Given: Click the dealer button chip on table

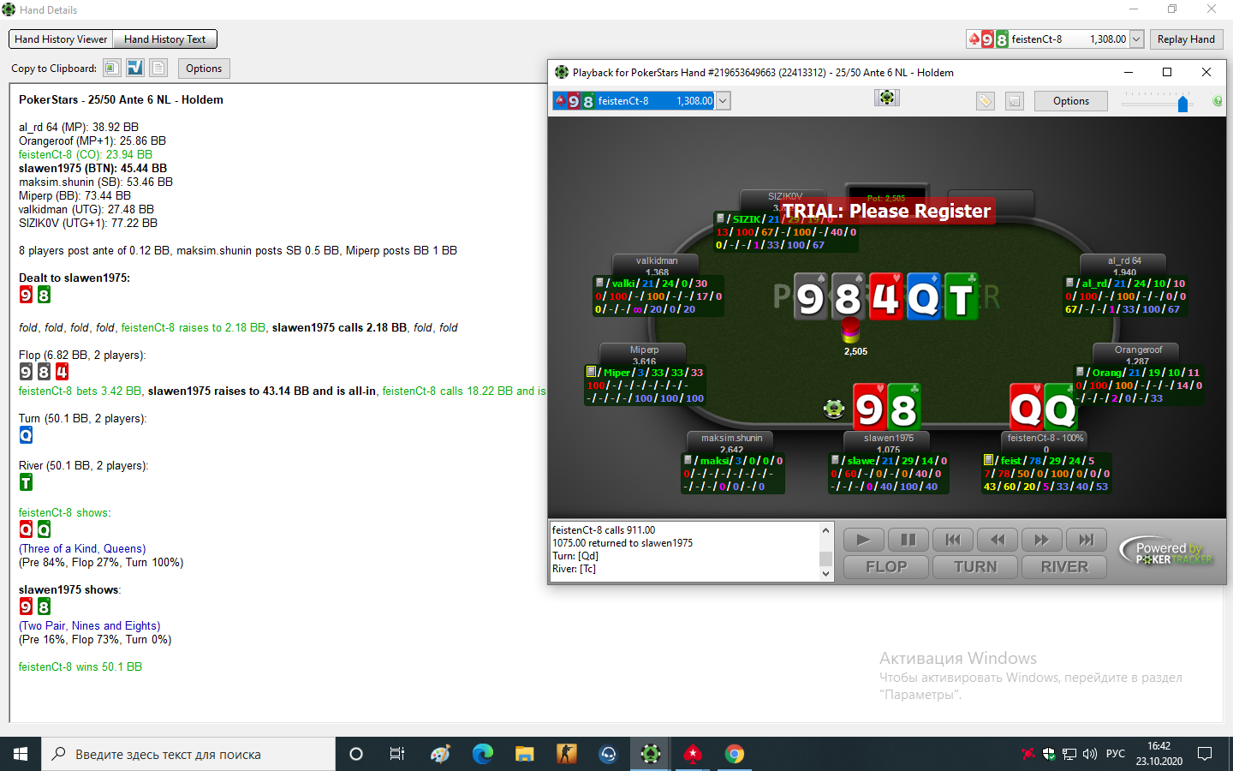Looking at the screenshot, I should tap(834, 409).
